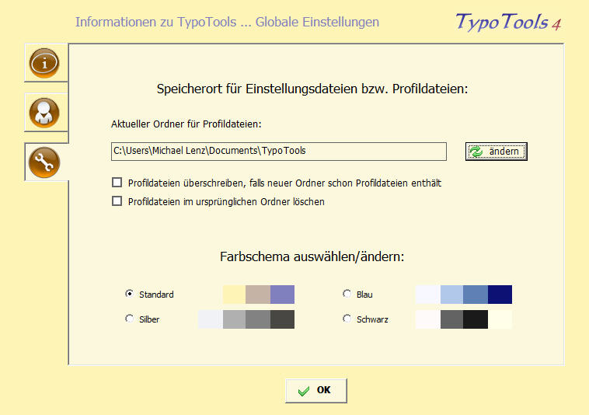Choose the Silber color scheme
This screenshot has height=415, width=589.
(129, 319)
